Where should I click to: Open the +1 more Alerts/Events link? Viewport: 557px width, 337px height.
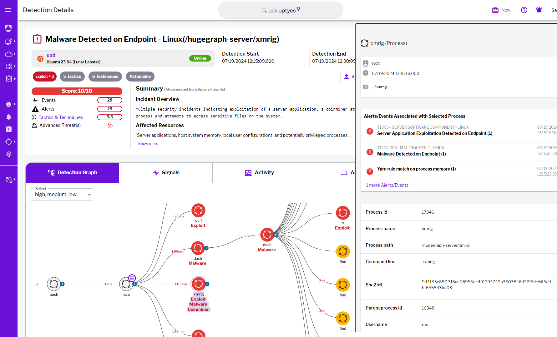point(386,185)
